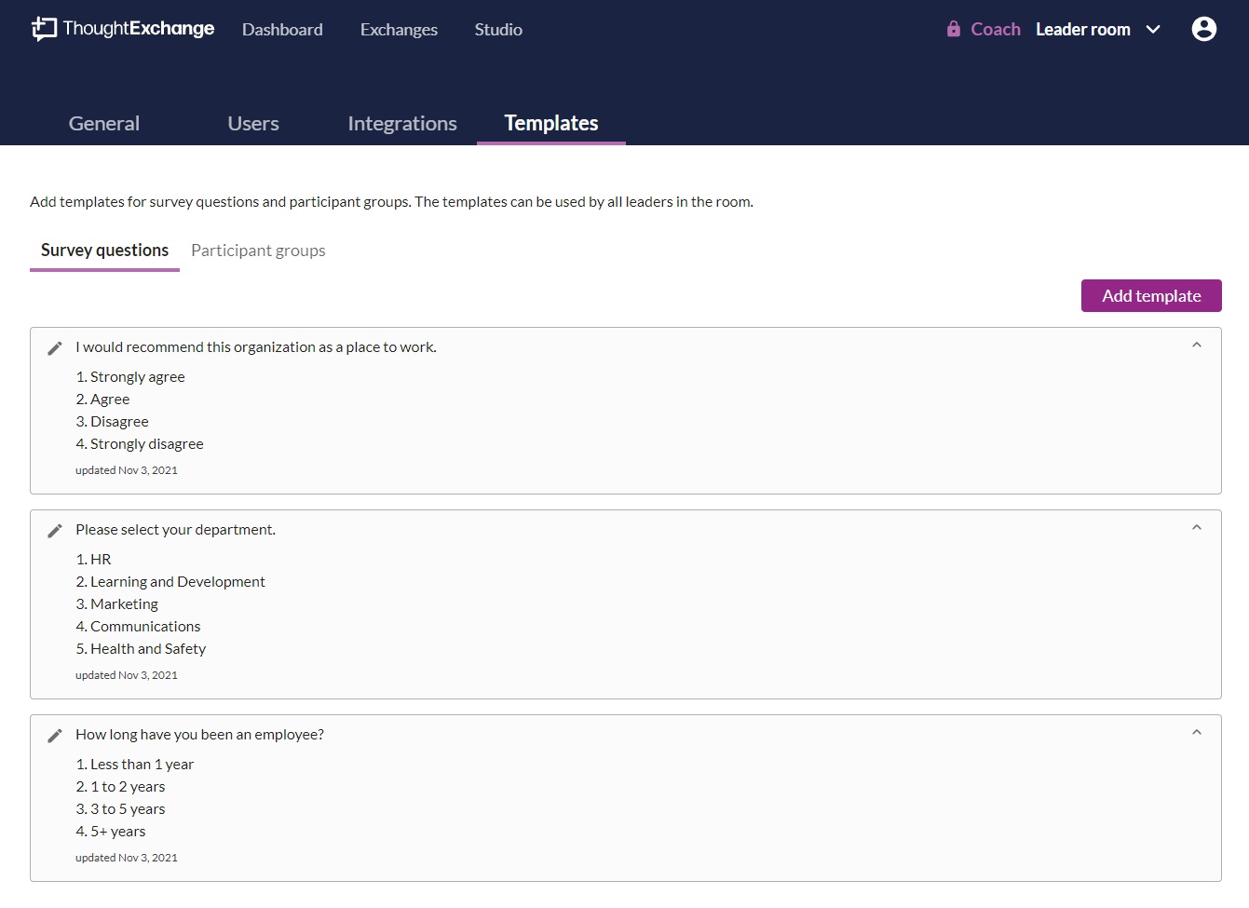Click the 'Strongly agree' option
The image size is (1249, 908).
pyautogui.click(x=130, y=377)
